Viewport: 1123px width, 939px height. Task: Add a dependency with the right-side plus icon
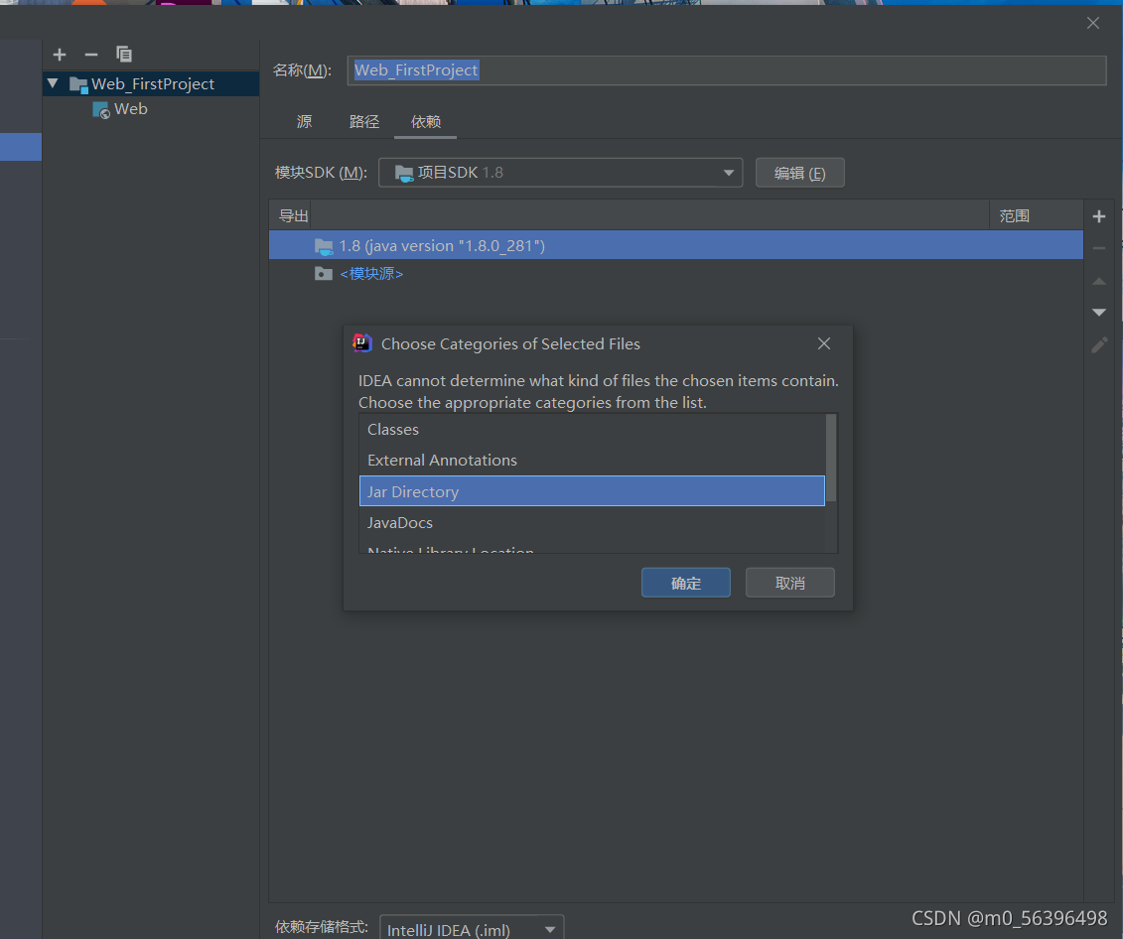click(x=1098, y=215)
